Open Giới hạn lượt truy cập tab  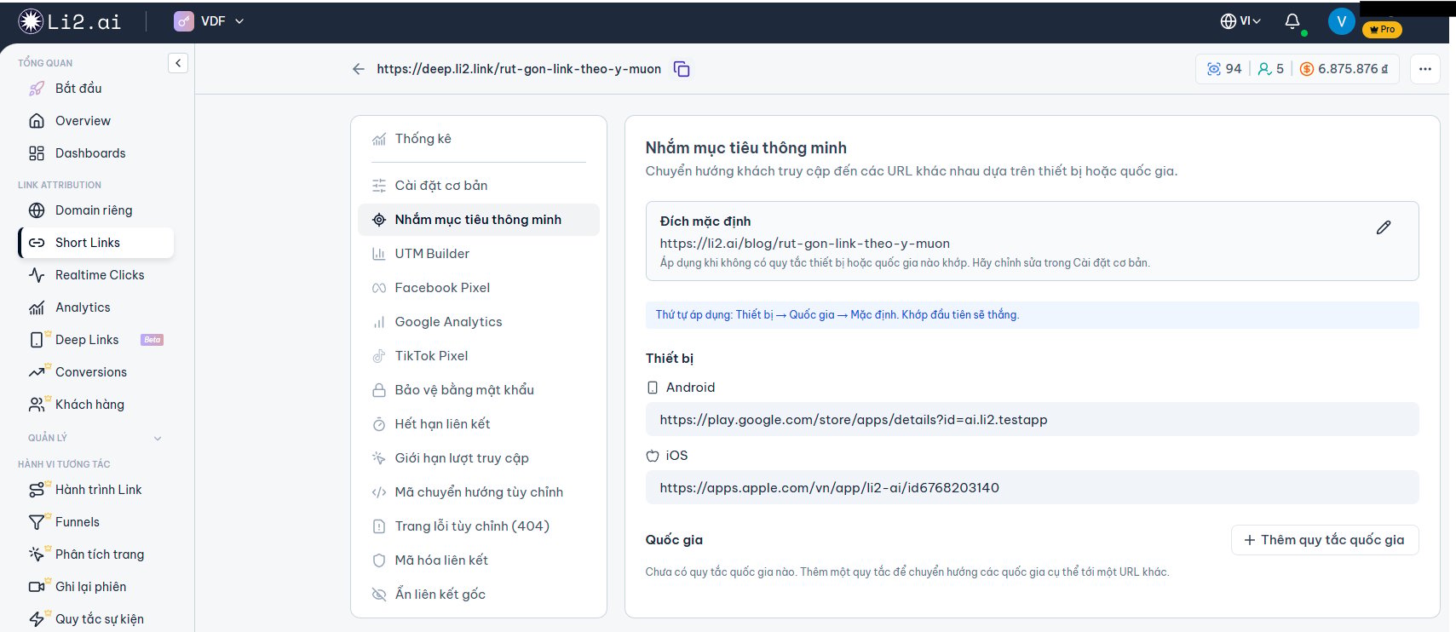pyautogui.click(x=479, y=458)
